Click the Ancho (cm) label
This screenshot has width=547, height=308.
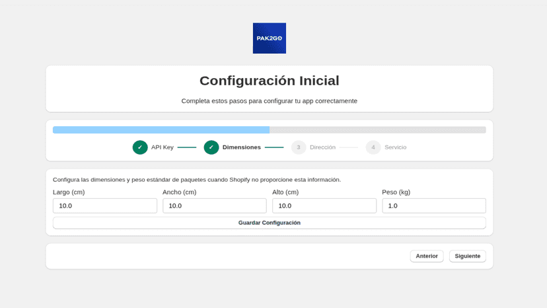(x=179, y=192)
